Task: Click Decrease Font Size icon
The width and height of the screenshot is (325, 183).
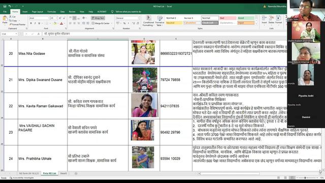Action: click(64, 18)
